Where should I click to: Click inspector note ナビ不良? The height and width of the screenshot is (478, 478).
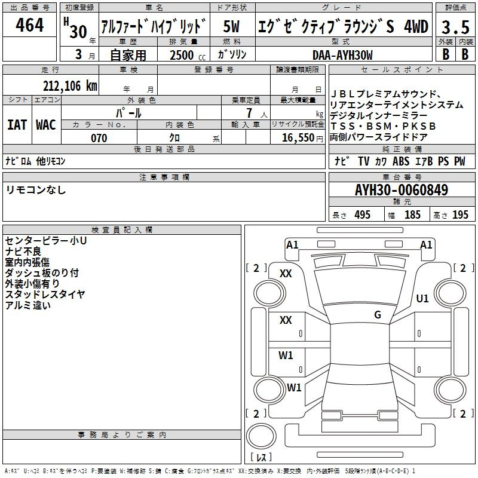click(x=23, y=252)
